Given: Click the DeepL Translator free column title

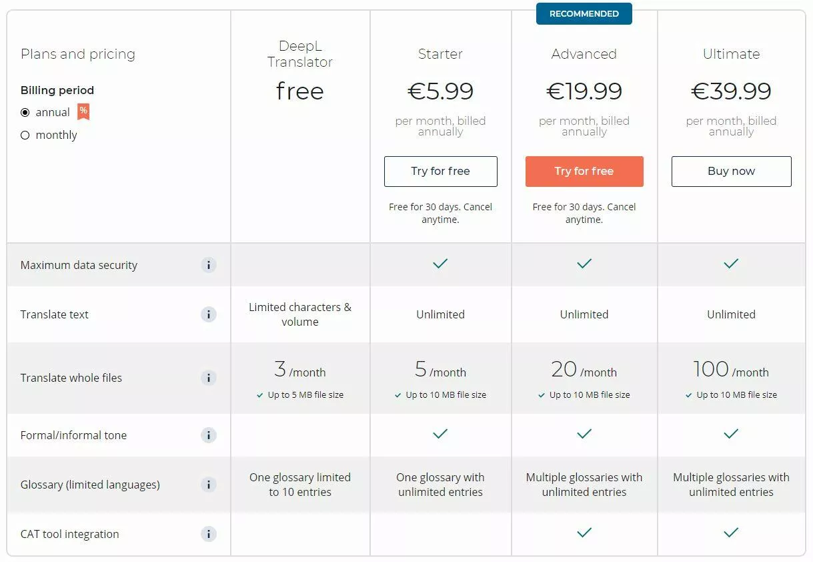Looking at the screenshot, I should click(300, 54).
